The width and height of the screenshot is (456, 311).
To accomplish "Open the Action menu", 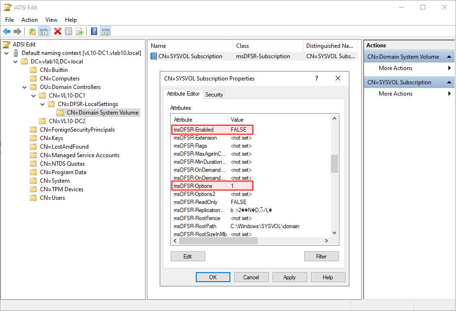I will click(x=29, y=20).
